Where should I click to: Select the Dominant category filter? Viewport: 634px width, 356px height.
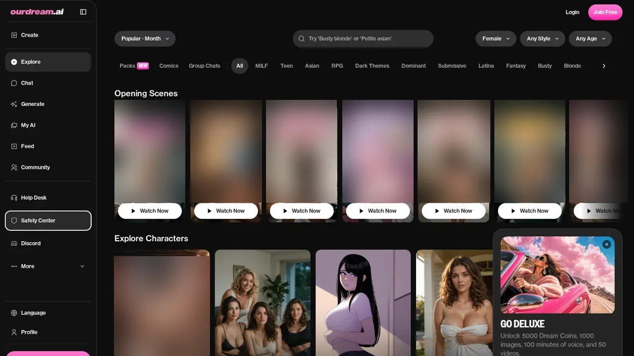point(414,66)
